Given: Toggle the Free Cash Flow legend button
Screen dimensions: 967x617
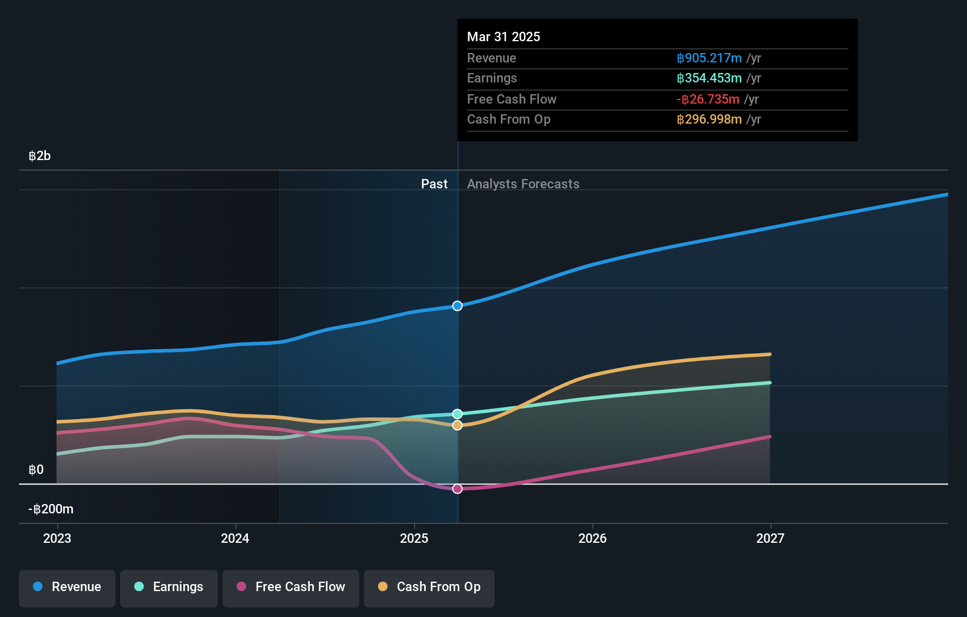Looking at the screenshot, I should pyautogui.click(x=291, y=588).
